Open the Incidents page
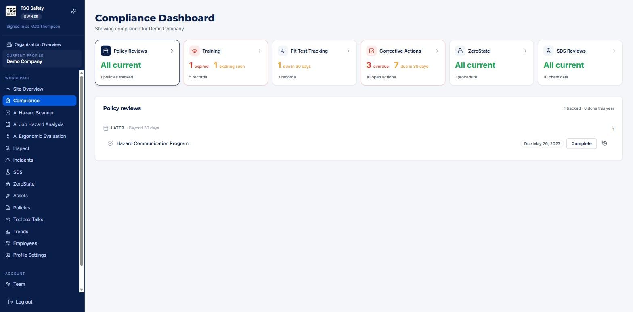633x312 pixels. (x=40, y=160)
